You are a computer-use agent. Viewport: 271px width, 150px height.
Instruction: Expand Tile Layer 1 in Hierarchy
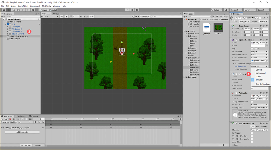point(8,27)
